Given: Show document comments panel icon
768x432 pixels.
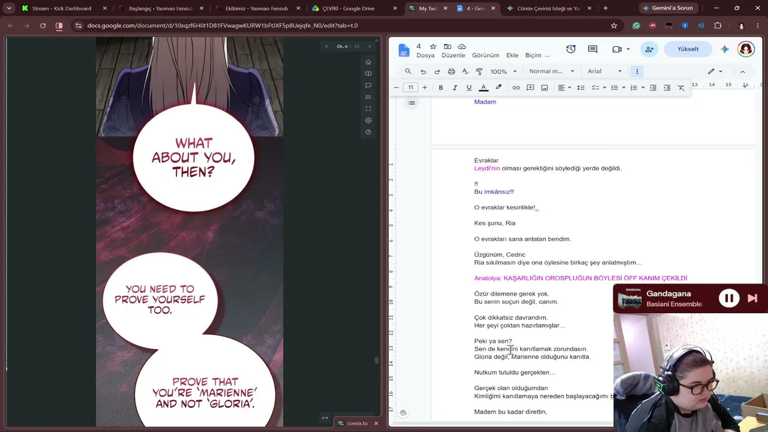Looking at the screenshot, I should pyautogui.click(x=593, y=49).
